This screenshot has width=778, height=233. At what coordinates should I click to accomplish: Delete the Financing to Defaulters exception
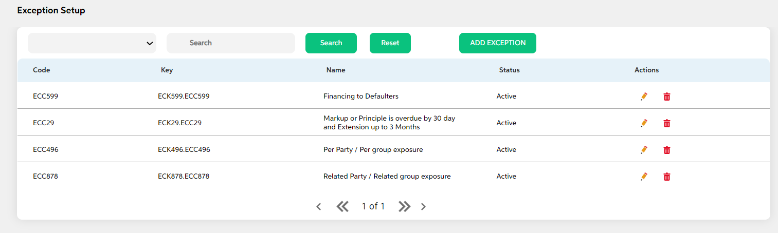point(667,96)
